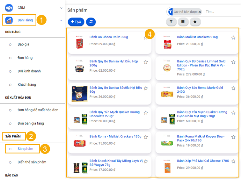The image size is (241, 179).
Task: Click Danisa Hạt Điều tin thumbnail
Action: coord(79,67)
